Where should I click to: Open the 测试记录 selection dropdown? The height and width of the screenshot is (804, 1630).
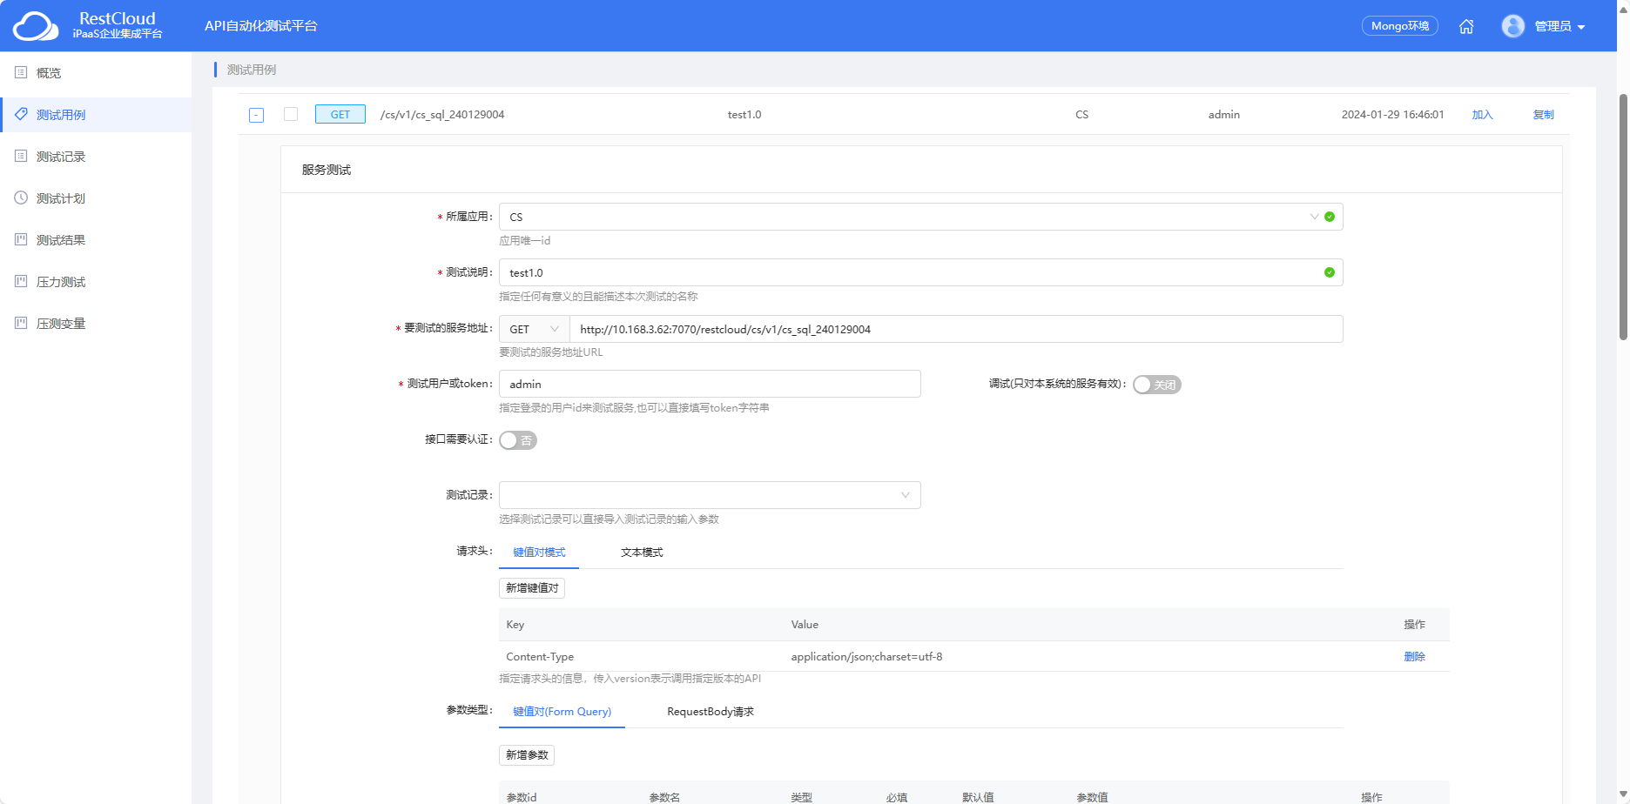pos(708,495)
